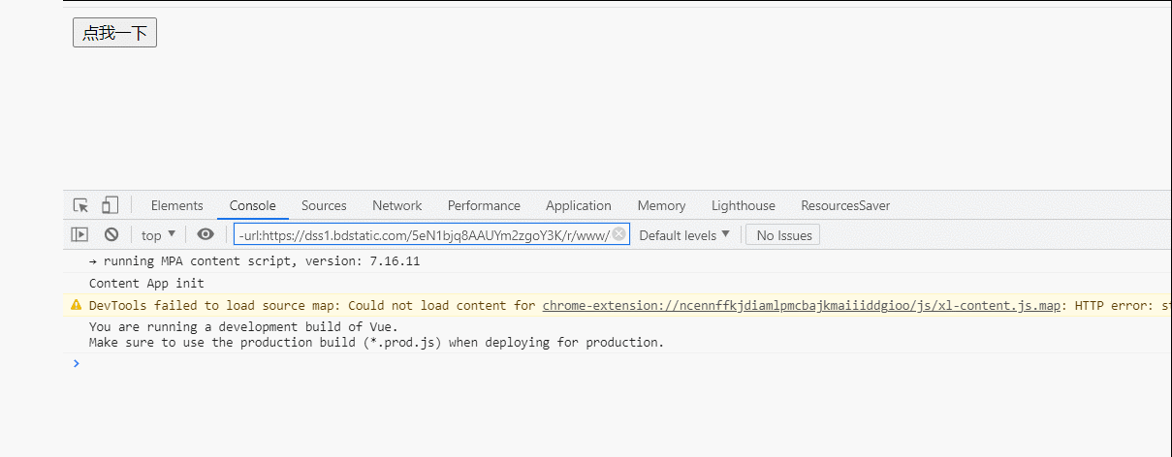The width and height of the screenshot is (1172, 457).
Task: Switch to the Application tab
Action: [579, 205]
